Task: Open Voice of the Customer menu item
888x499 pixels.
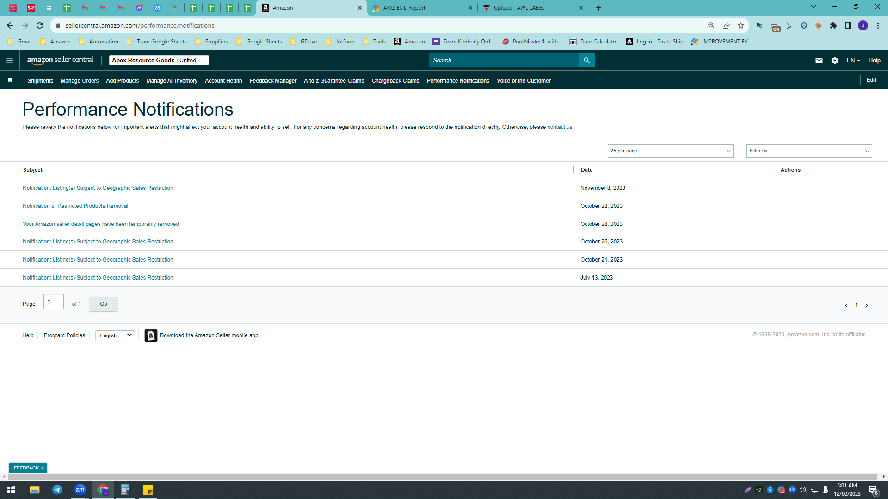Action: tap(524, 81)
